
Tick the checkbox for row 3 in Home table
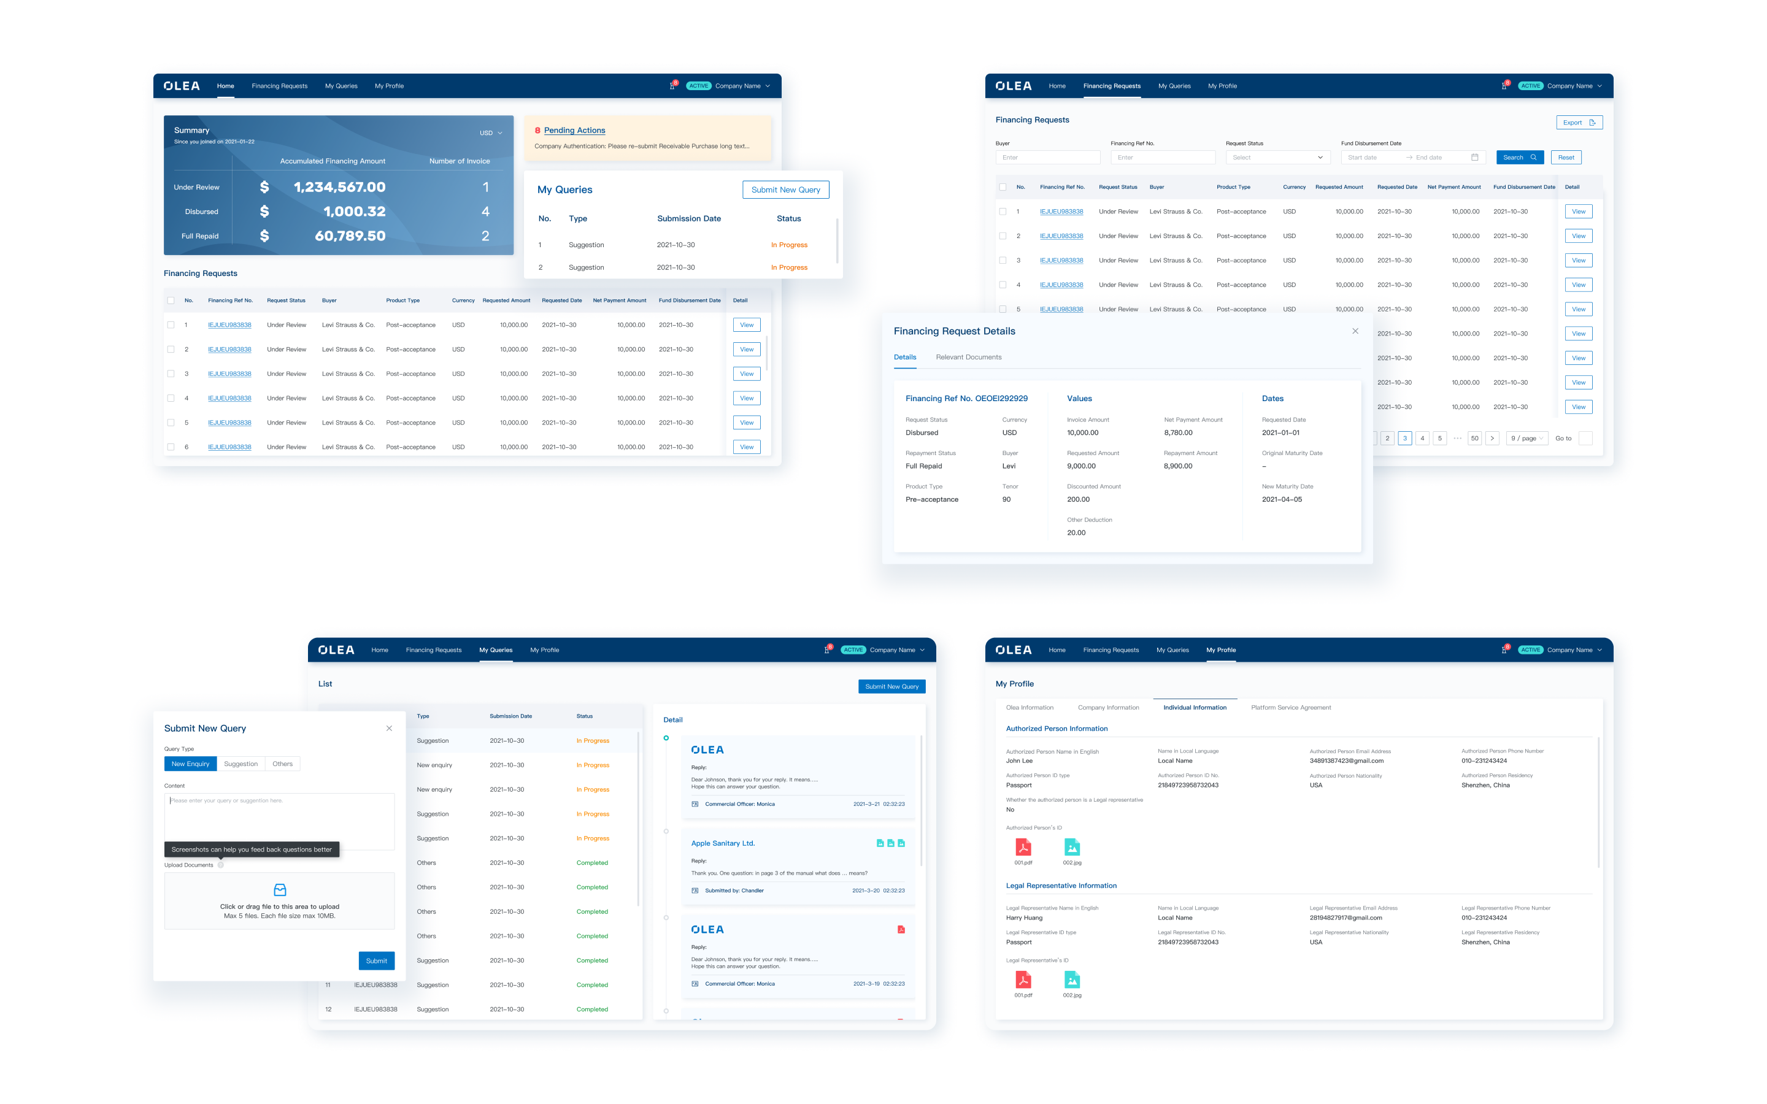pyautogui.click(x=171, y=374)
